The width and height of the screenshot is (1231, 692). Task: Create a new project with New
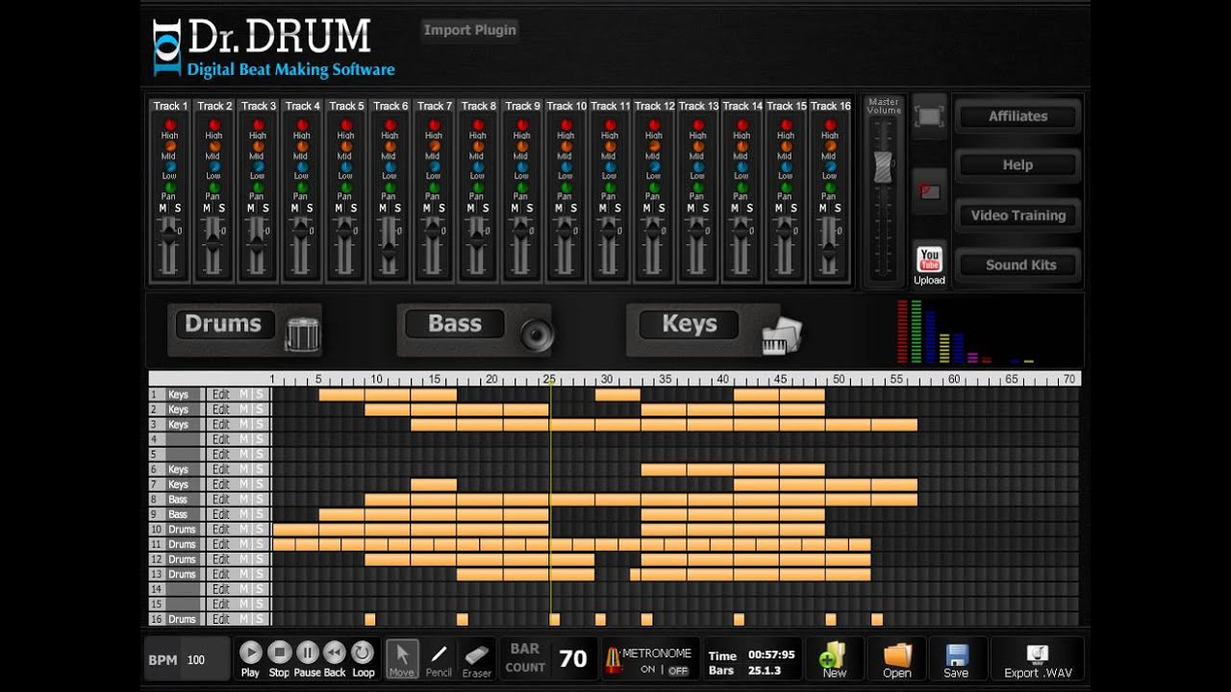pos(834,658)
